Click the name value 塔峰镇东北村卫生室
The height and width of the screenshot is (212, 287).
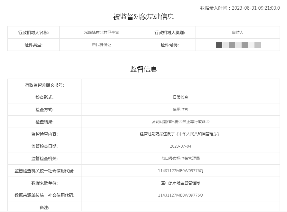(101, 33)
